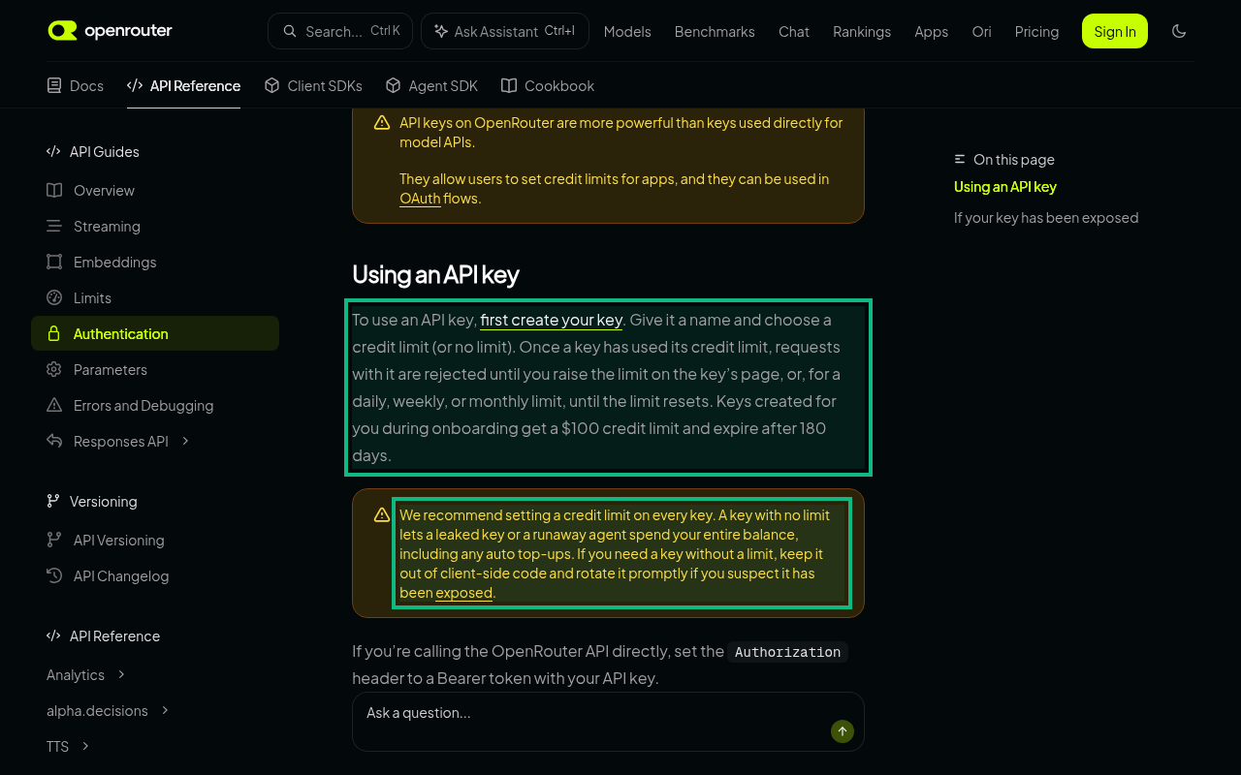Open Chat in top navigation

coord(794,32)
